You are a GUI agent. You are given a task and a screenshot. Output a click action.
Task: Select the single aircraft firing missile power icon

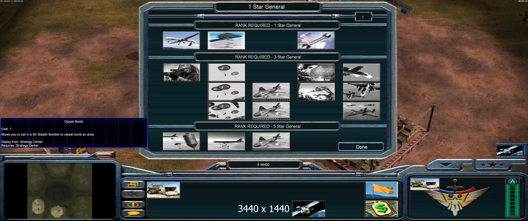point(361,73)
